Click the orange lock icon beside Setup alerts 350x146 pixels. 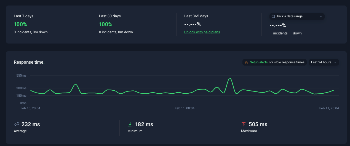[246, 63]
